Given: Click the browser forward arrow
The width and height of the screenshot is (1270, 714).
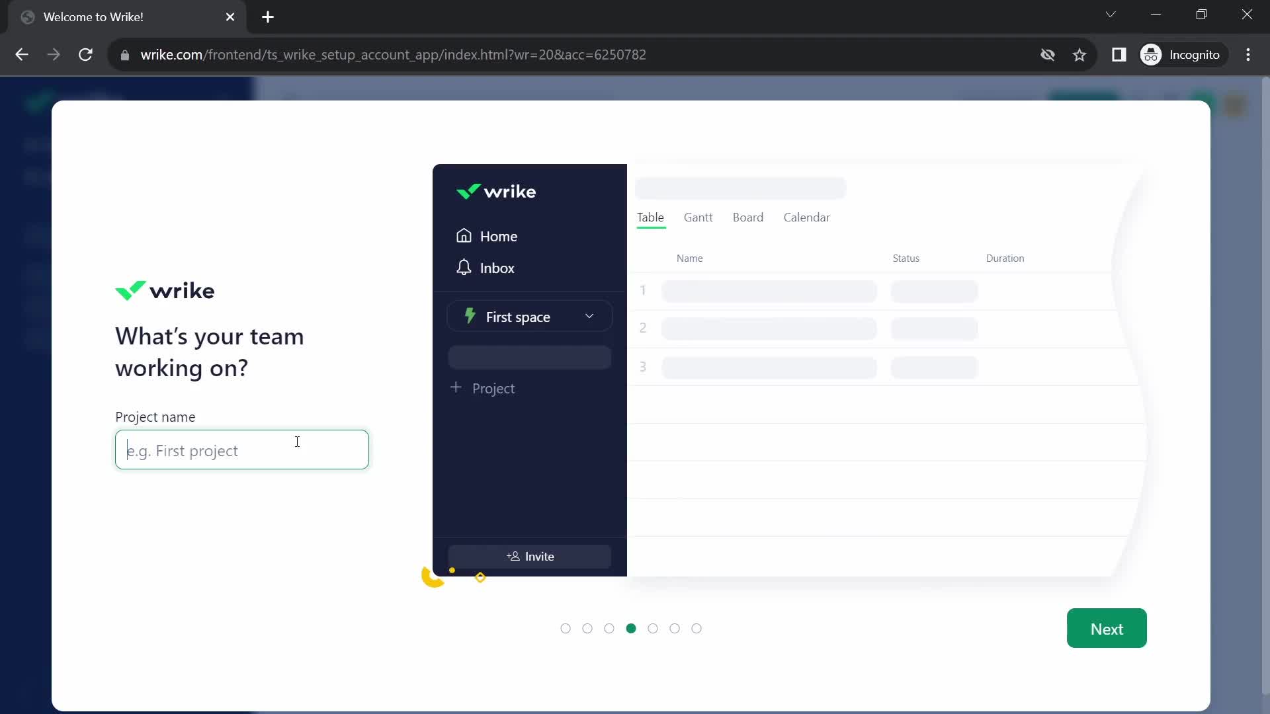Looking at the screenshot, I should coord(54,55).
